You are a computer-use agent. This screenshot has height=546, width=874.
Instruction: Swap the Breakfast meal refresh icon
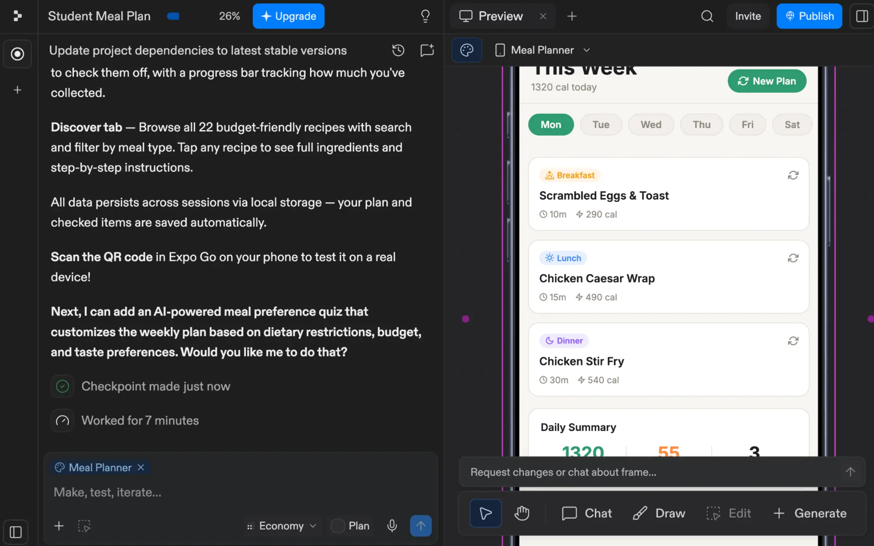click(793, 175)
